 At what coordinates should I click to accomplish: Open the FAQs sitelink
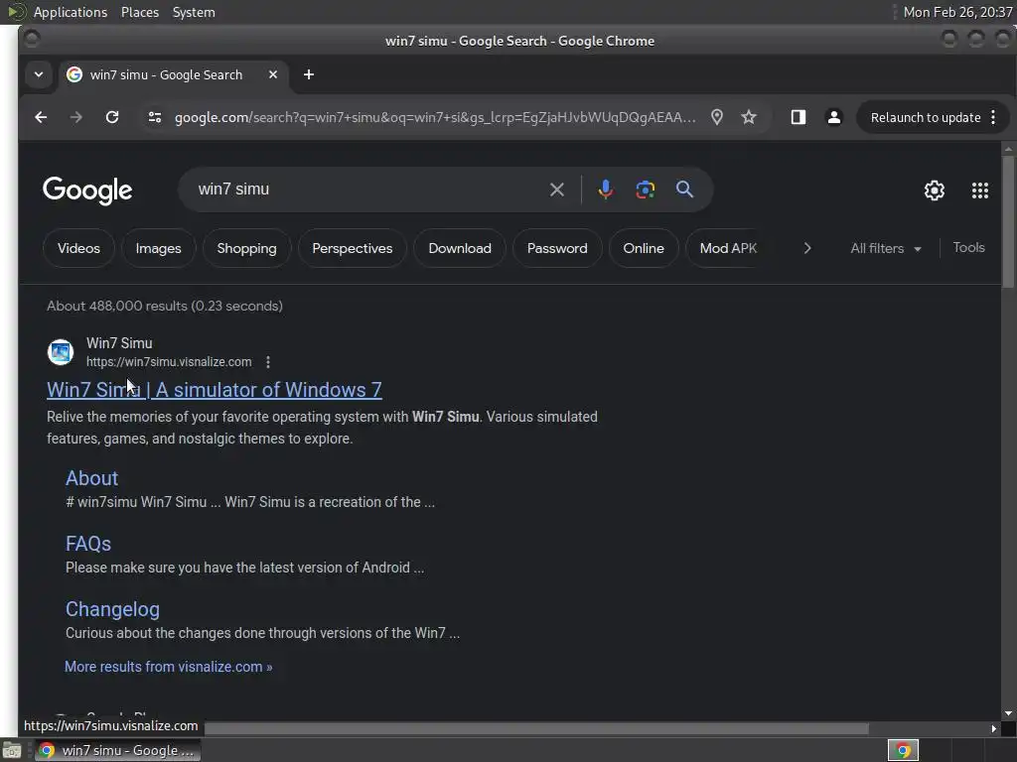[88, 544]
